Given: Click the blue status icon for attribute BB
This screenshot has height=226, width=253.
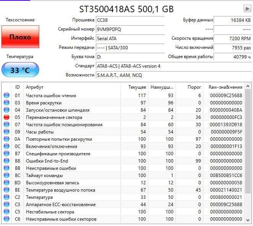Looking at the screenshot, I should tap(6, 168).
